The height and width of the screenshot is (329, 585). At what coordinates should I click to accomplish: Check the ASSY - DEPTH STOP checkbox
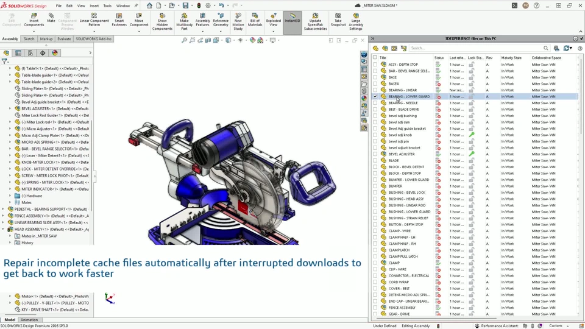click(375, 65)
